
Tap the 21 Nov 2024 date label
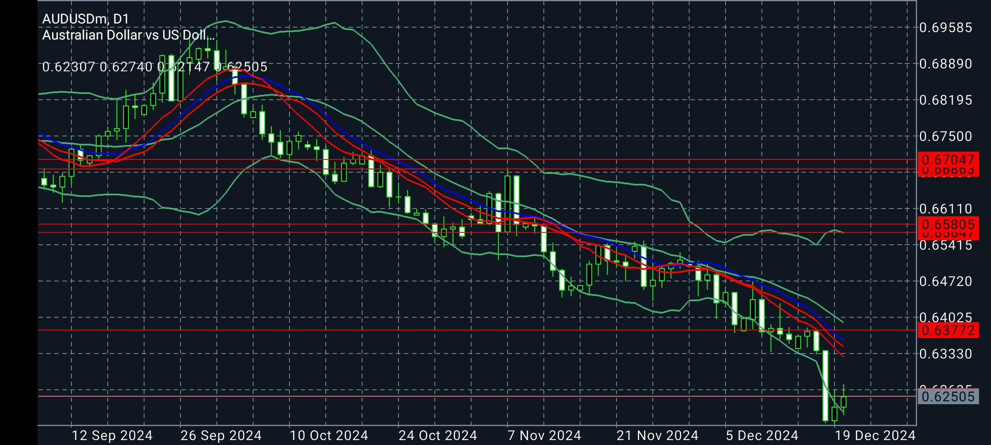(657, 436)
